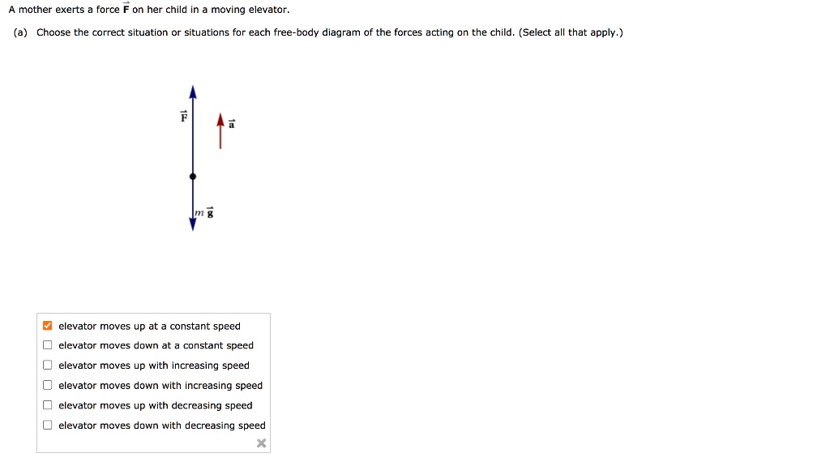Image resolution: width=830 pixels, height=466 pixels.
Task: Mark the 'elevator moves down with decreasing speed' checkbox
Action: point(48,425)
